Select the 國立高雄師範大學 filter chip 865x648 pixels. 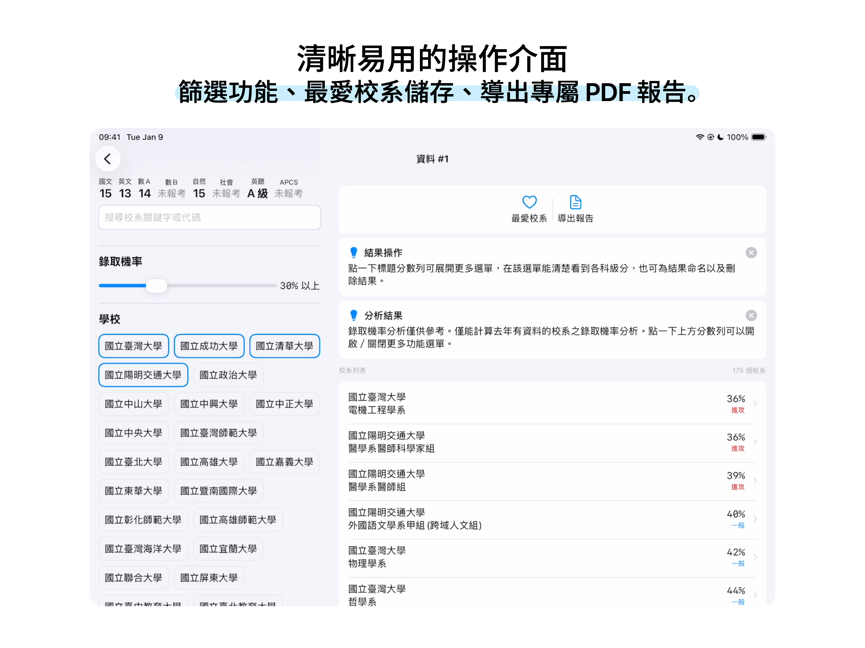(238, 520)
